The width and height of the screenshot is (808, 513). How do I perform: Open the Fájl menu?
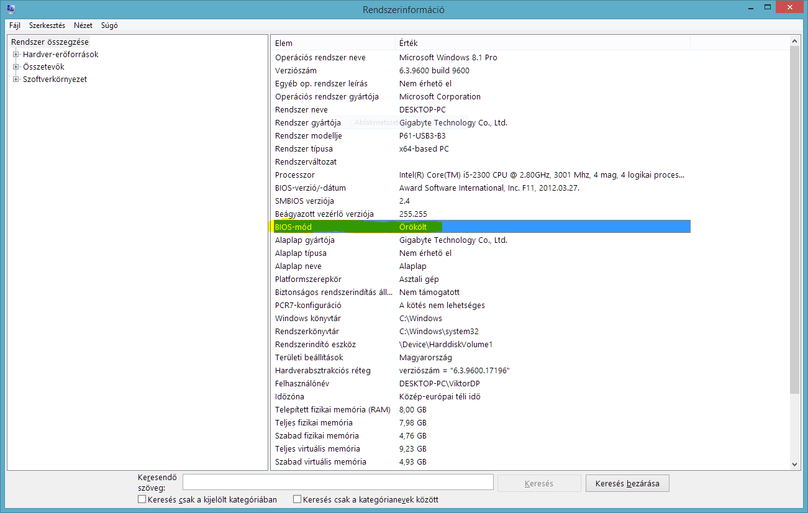15,25
